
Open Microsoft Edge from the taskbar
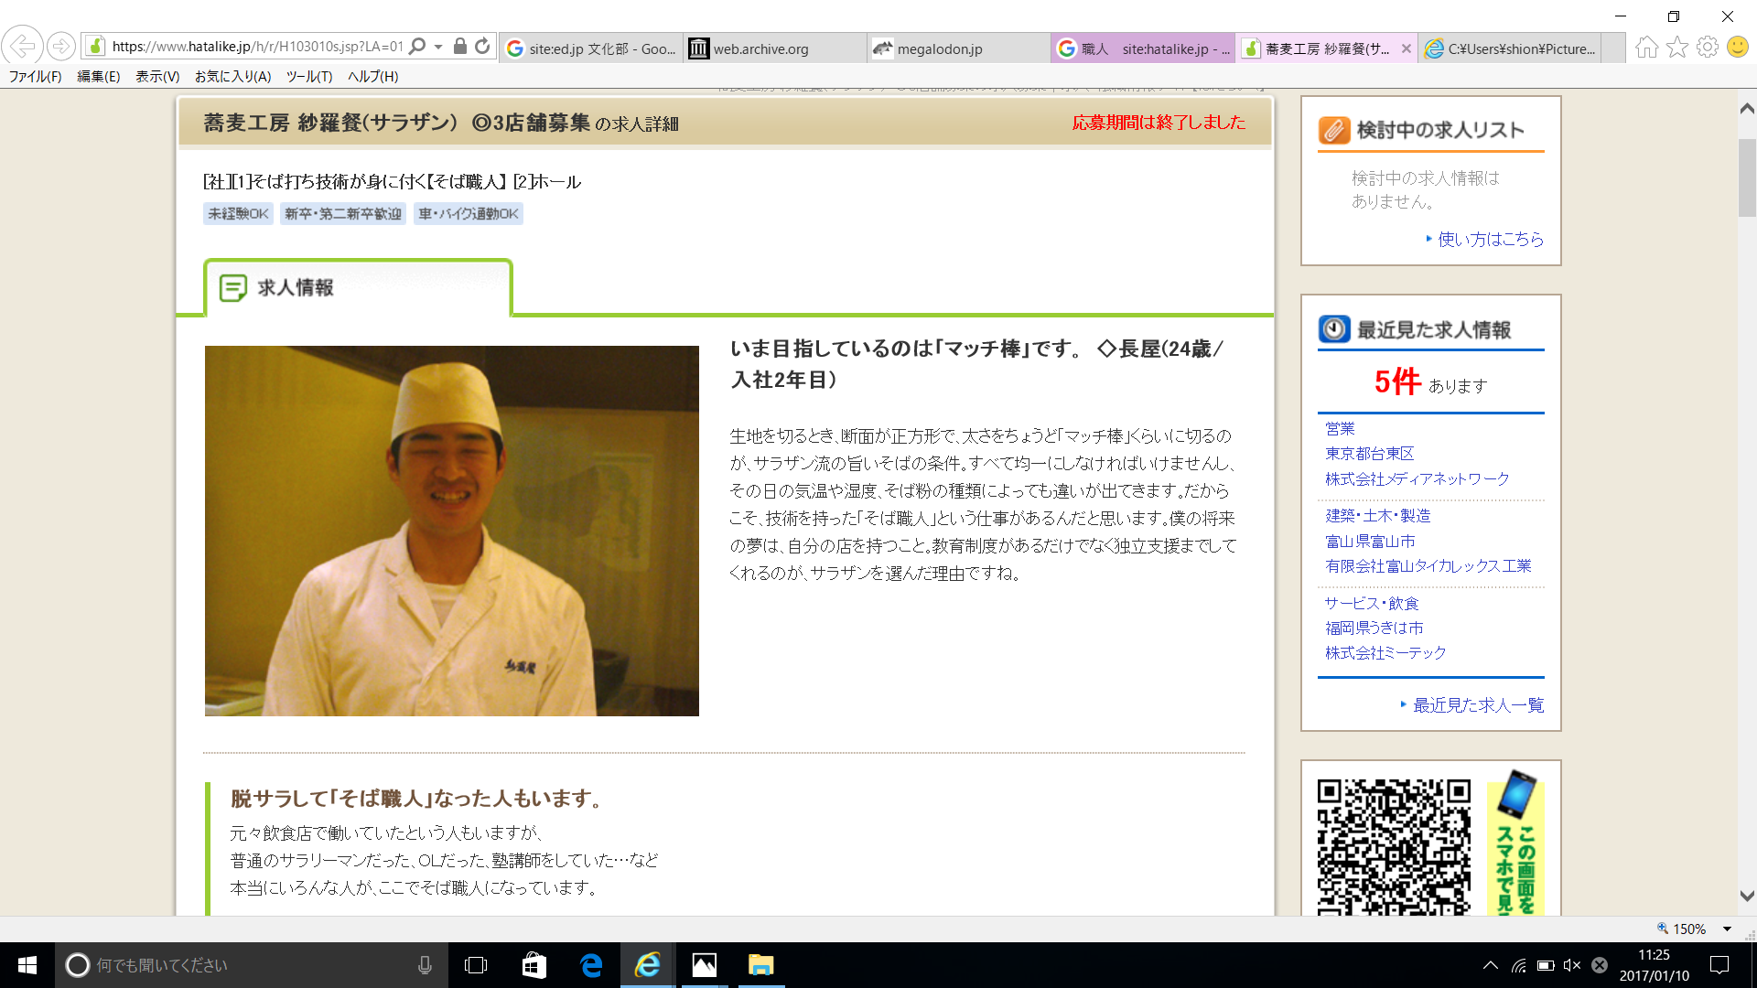click(x=591, y=965)
